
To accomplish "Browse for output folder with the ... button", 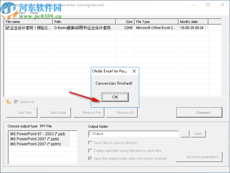I will (x=185, y=134).
